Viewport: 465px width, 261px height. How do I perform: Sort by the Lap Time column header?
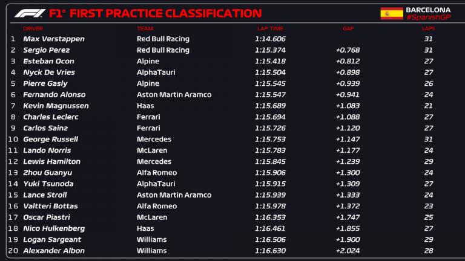click(269, 28)
